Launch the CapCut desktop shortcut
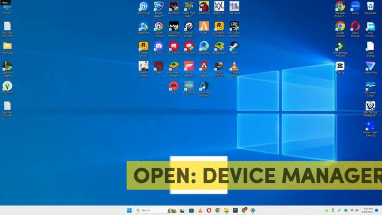 point(340,67)
